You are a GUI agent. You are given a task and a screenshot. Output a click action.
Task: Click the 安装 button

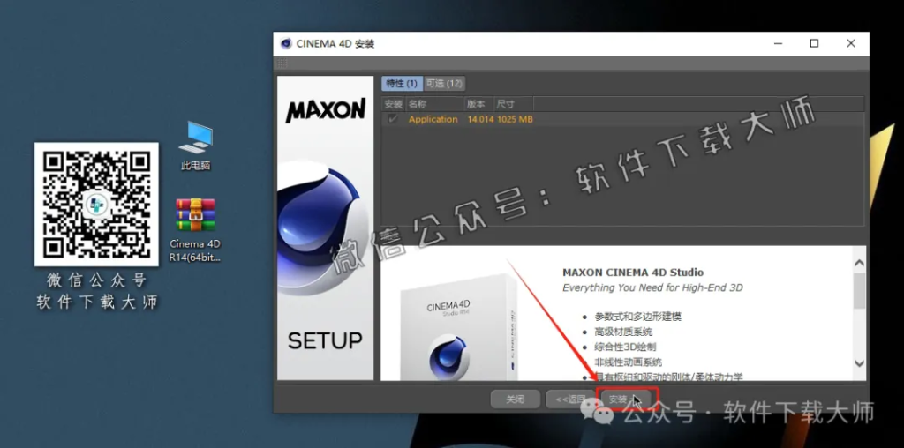coord(626,399)
